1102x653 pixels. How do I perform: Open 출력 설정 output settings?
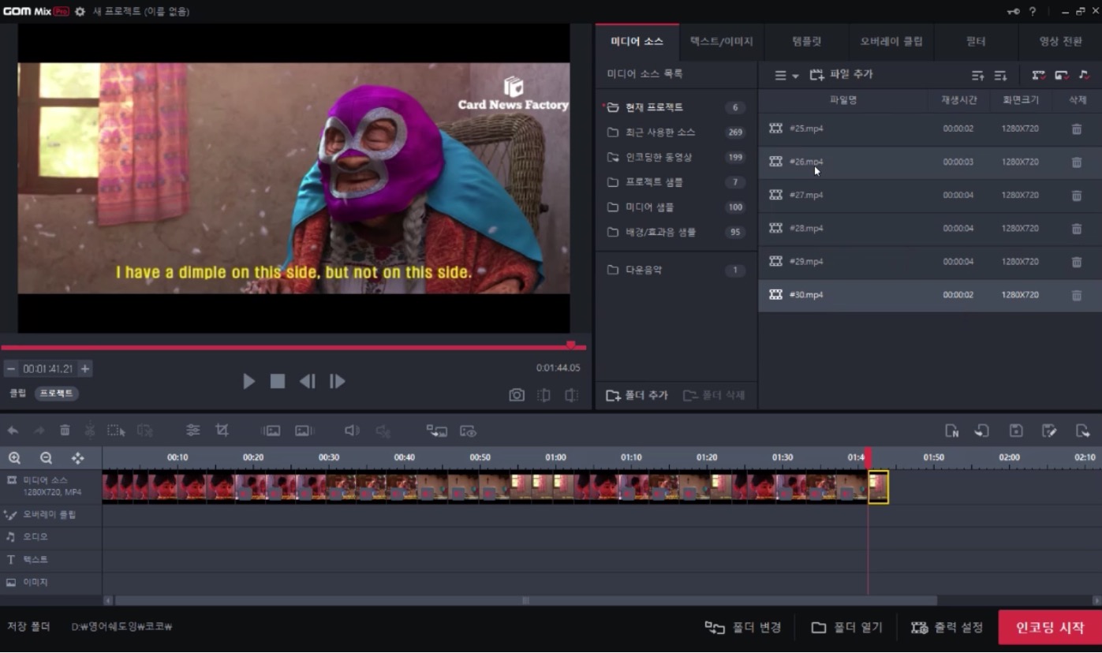(x=947, y=628)
